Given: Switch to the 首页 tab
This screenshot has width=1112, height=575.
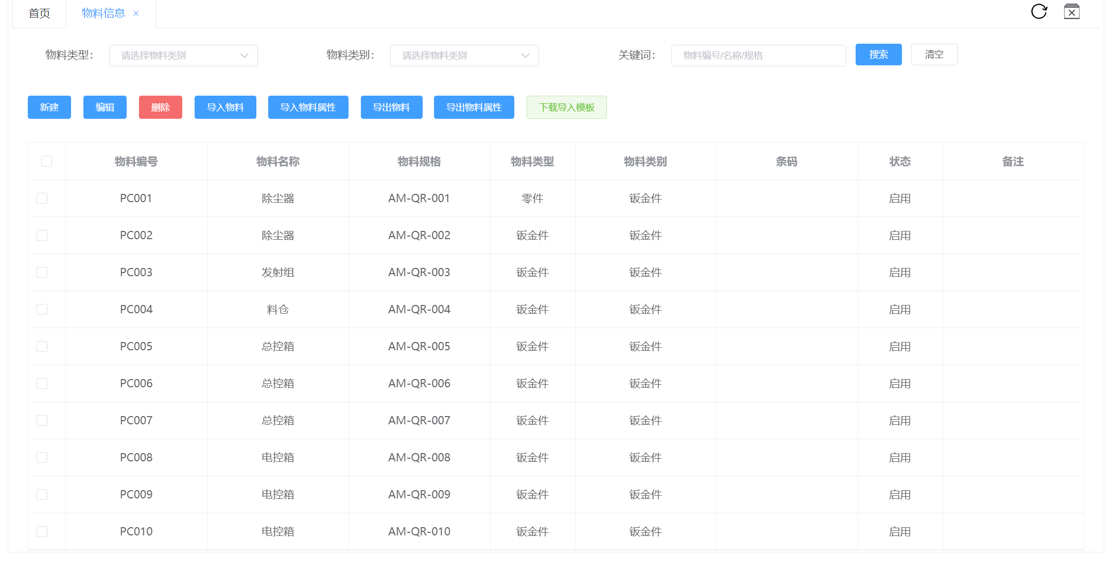Looking at the screenshot, I should [x=39, y=13].
